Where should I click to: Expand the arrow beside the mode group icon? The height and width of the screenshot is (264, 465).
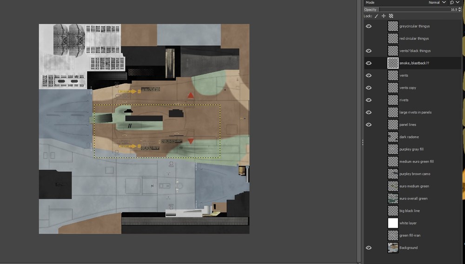click(x=458, y=2)
